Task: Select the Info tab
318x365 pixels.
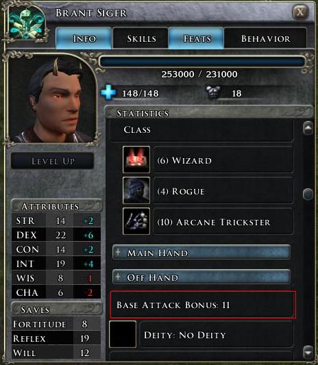Action: click(84, 38)
